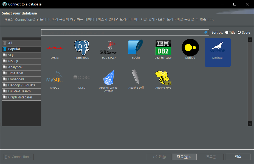Viewport: 254px width, 164px height.
Task: Sort databases by Score
Action: [x=244, y=33]
